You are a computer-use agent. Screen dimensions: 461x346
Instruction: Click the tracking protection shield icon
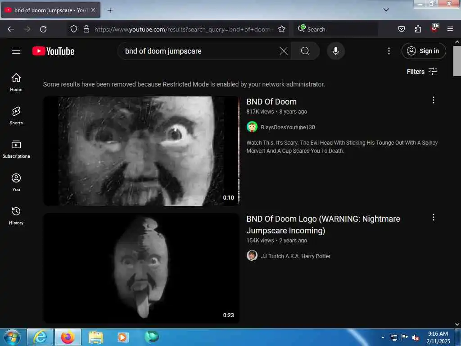tap(74, 29)
